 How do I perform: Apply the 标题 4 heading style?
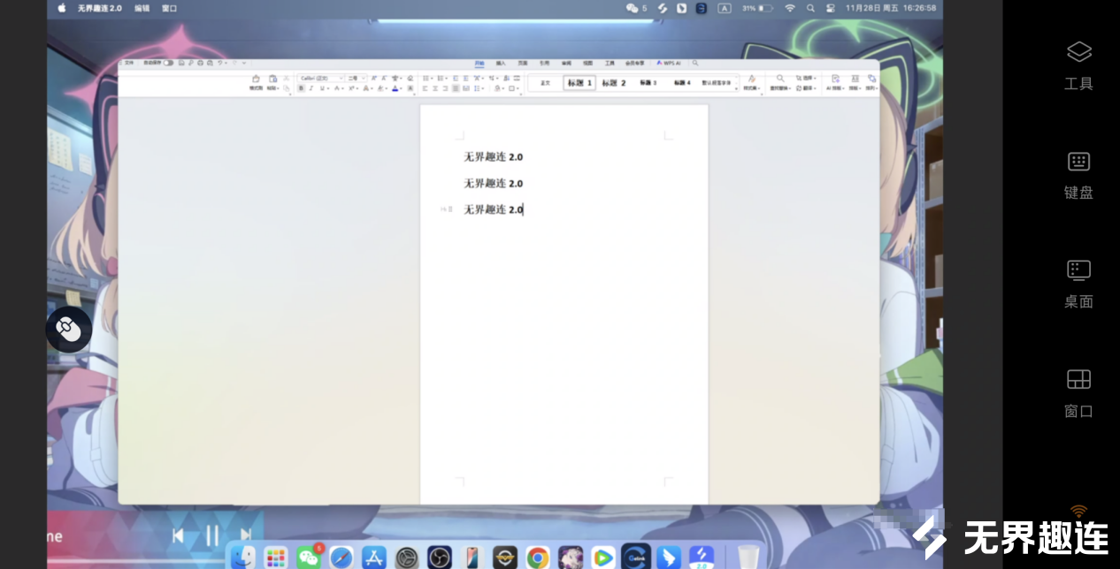coord(681,83)
